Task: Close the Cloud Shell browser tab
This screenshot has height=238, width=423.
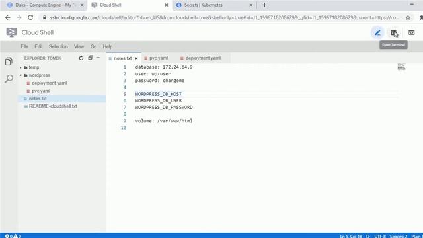Action: [x=167, y=5]
